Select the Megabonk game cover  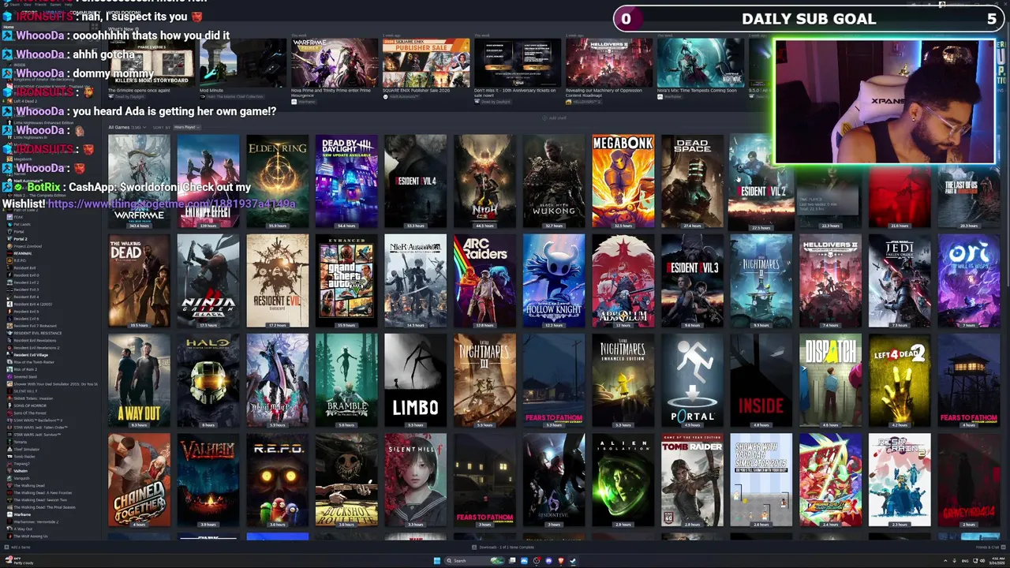623,181
